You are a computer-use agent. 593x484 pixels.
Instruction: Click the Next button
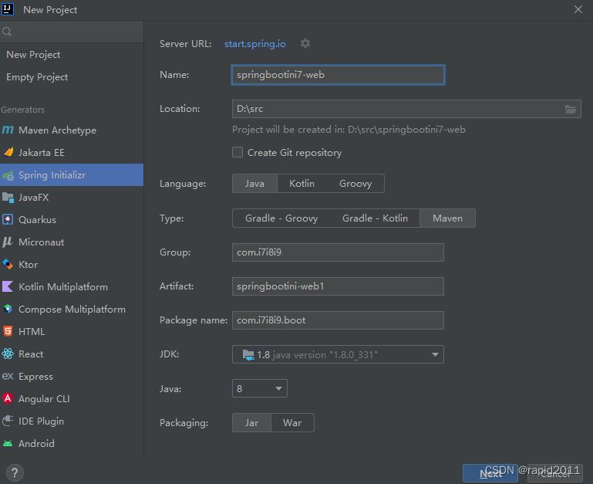(490, 473)
